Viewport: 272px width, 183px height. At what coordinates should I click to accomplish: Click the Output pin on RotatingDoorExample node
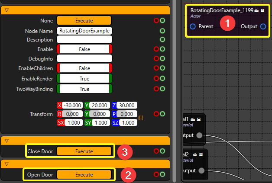(x=263, y=26)
